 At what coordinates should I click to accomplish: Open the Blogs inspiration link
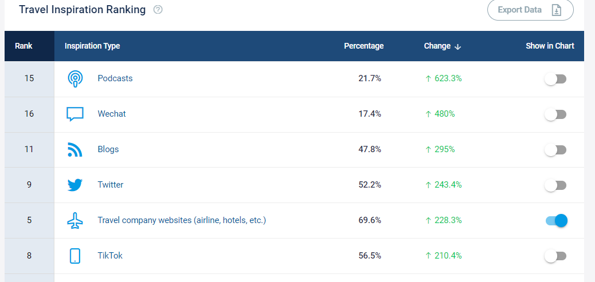click(108, 149)
